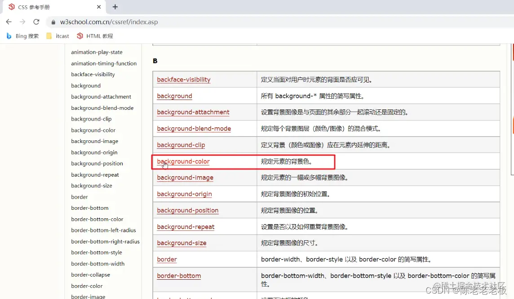Screen dimensions: 514x299
Task: Click description 设置是否以及如何重复背景图像。
Action: coord(305,226)
